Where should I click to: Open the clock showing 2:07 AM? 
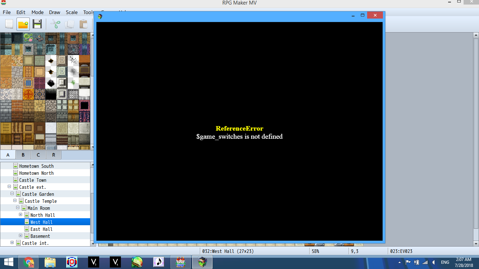click(x=464, y=262)
